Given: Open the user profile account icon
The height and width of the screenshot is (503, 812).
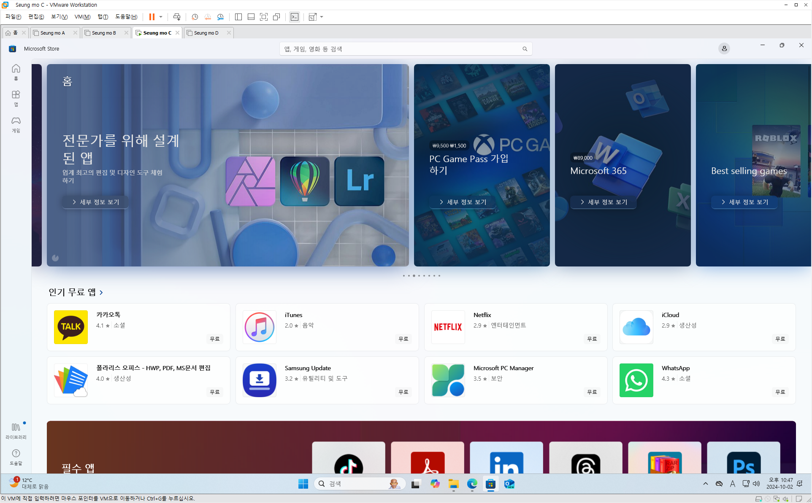Looking at the screenshot, I should point(724,48).
